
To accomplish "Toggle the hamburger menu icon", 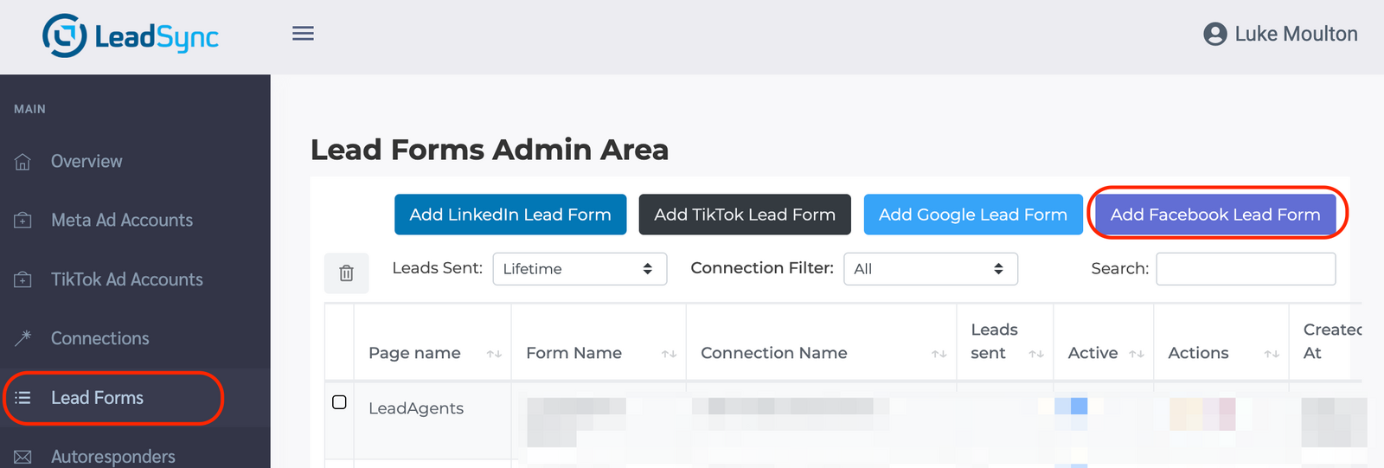I will click(x=303, y=34).
